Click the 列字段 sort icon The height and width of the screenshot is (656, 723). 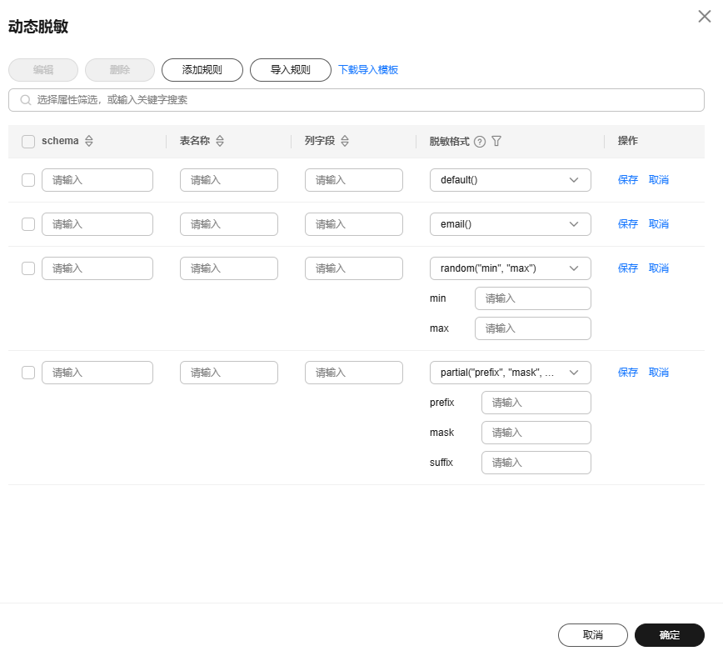[x=345, y=142]
